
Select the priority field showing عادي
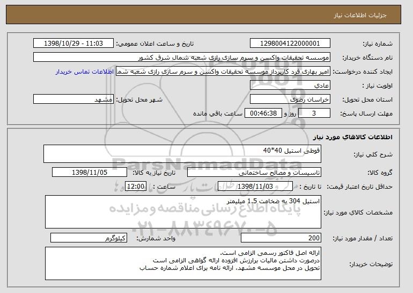click(290, 85)
